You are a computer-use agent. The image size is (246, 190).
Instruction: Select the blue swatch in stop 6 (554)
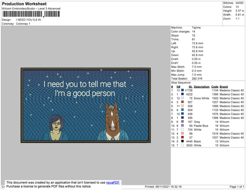pyautogui.click(x=182, y=110)
